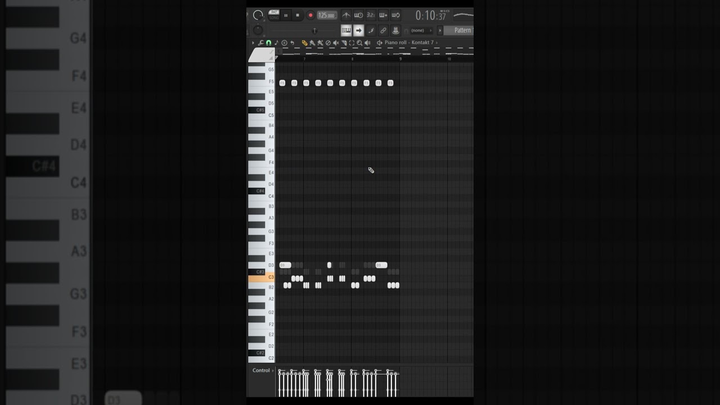Toggle step editing mode
The width and height of the screenshot is (720, 405).
coord(371,30)
